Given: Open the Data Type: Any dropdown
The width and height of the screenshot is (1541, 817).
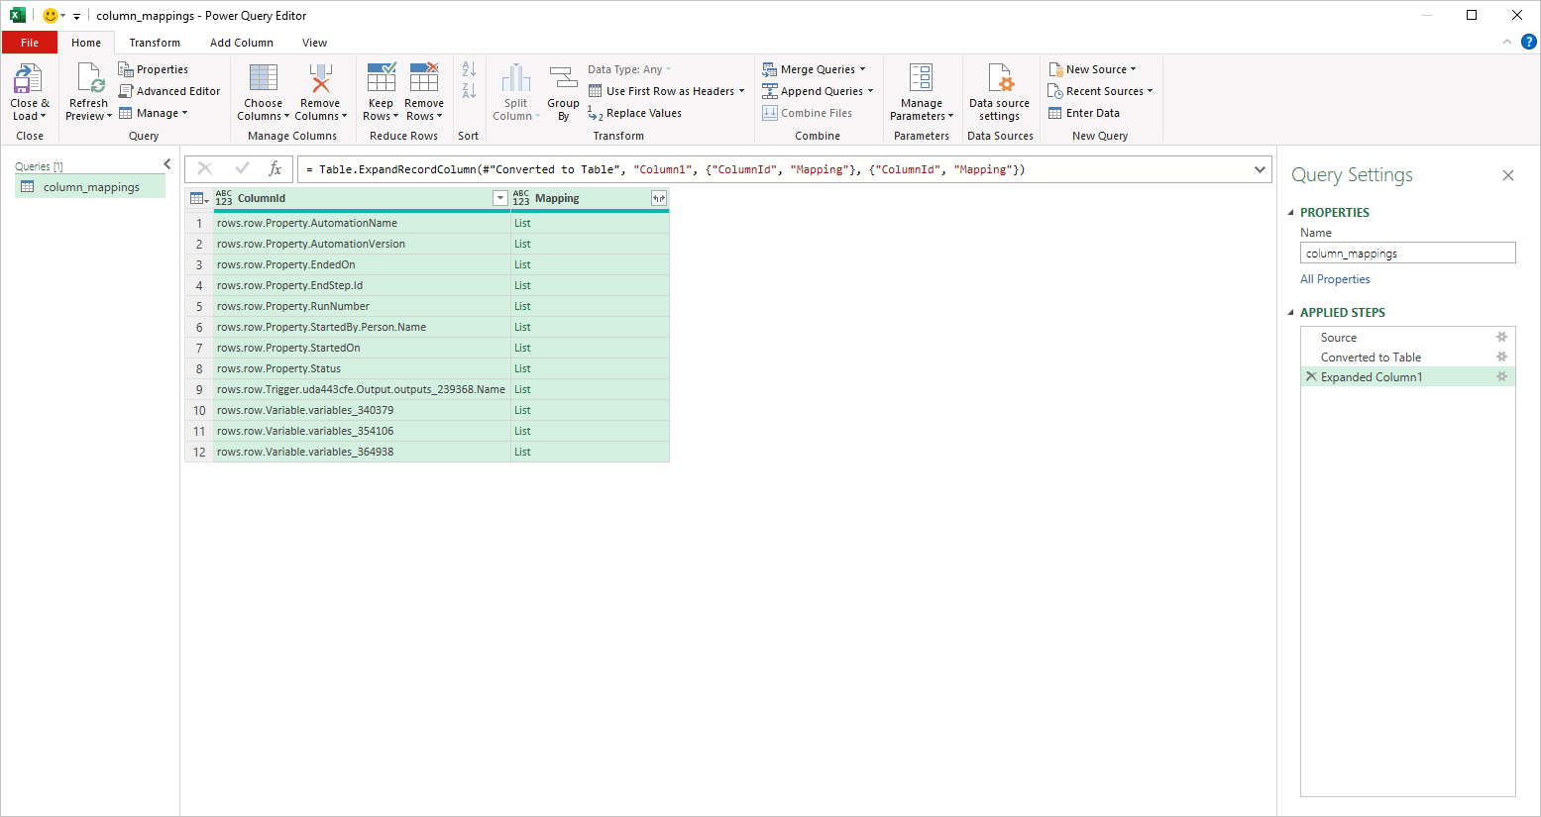Looking at the screenshot, I should [629, 69].
